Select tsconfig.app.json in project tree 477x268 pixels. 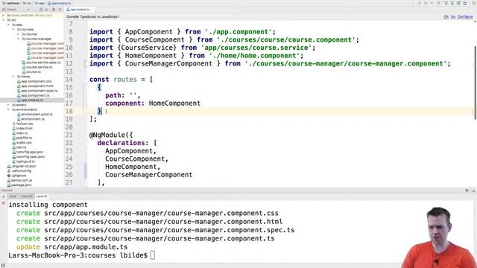tap(28, 152)
